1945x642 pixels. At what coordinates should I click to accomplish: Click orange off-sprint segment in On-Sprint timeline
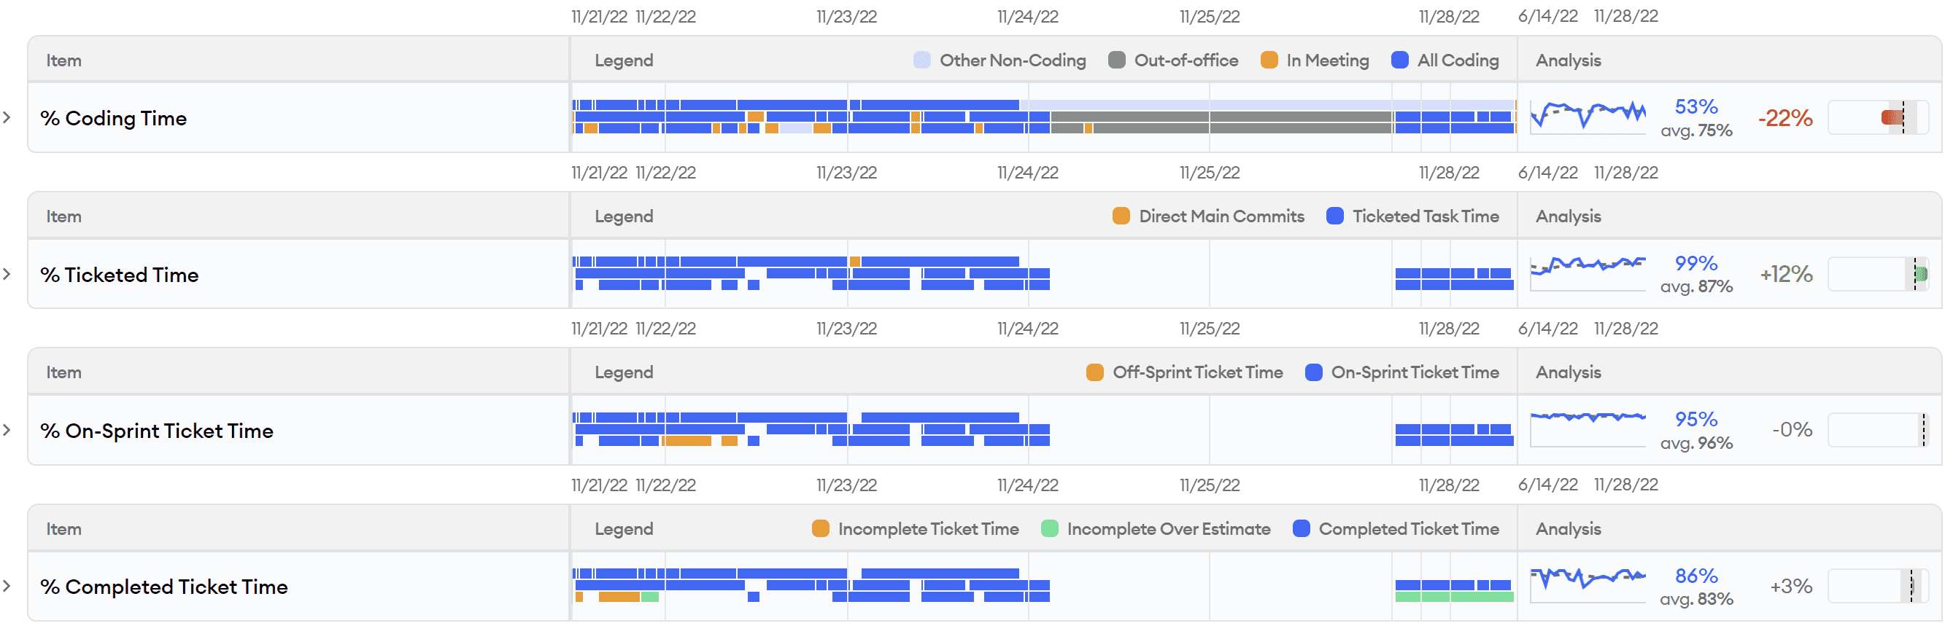(x=688, y=442)
